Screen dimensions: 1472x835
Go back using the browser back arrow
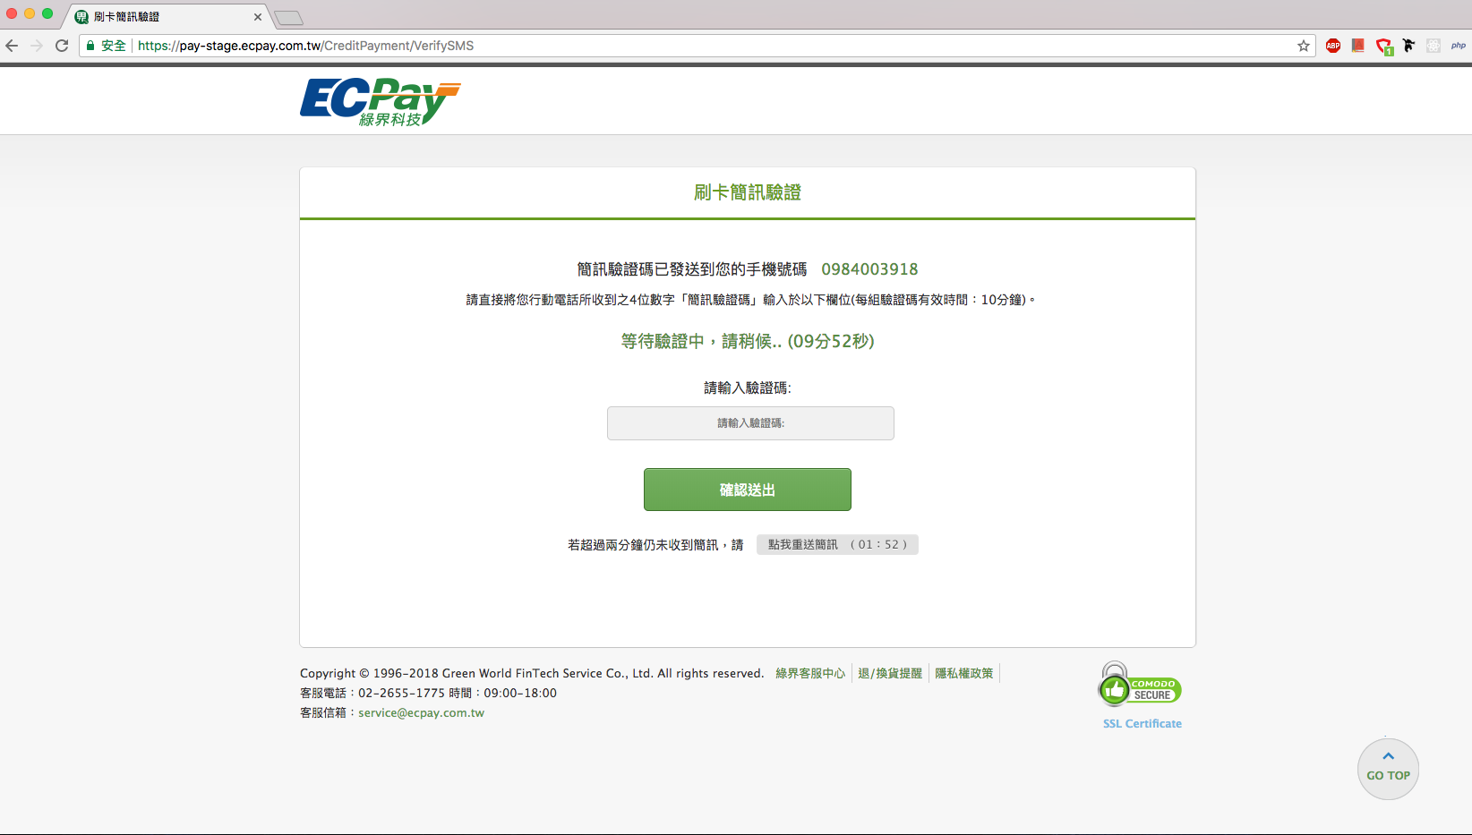click(x=12, y=46)
